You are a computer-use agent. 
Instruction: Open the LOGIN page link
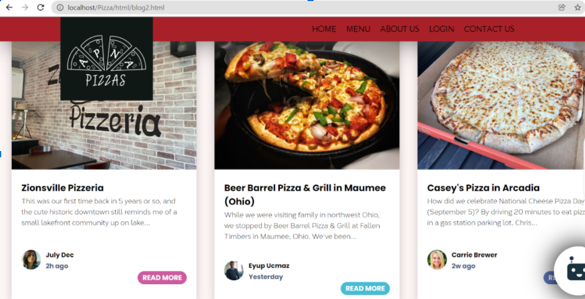click(x=441, y=29)
